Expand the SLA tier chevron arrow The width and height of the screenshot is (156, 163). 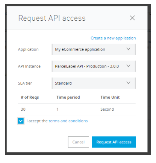(128, 83)
